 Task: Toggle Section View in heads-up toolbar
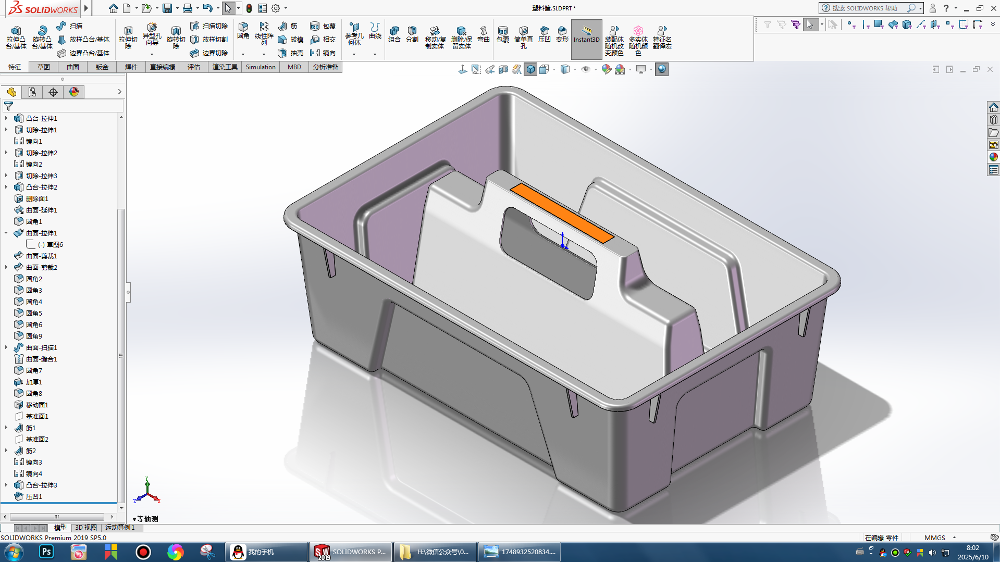point(503,69)
